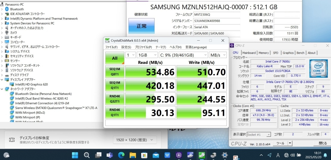
Task: Open the clock and date 18:31
Action: [313, 155]
